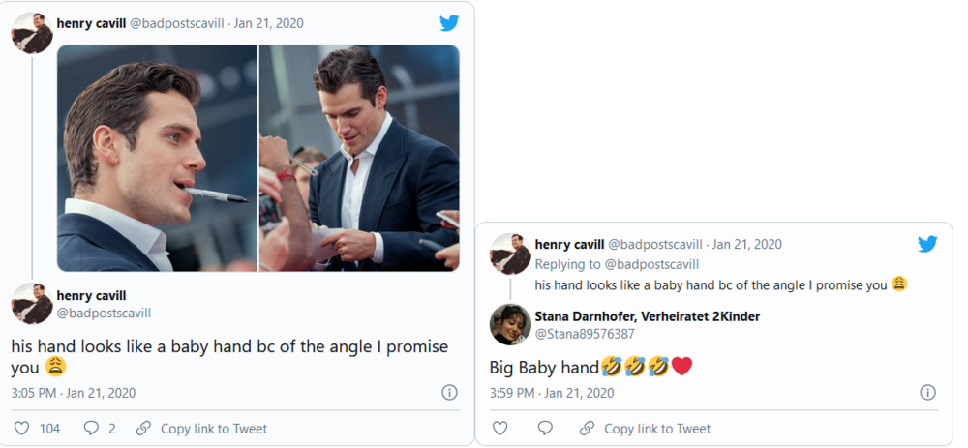Open the photo of him signing autographs
968x448 pixels.
tap(359, 158)
